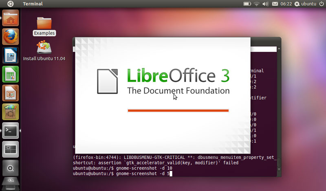Click the Ubuntu logo Dash button
Viewport: 326px width, 191px height.
10,4
